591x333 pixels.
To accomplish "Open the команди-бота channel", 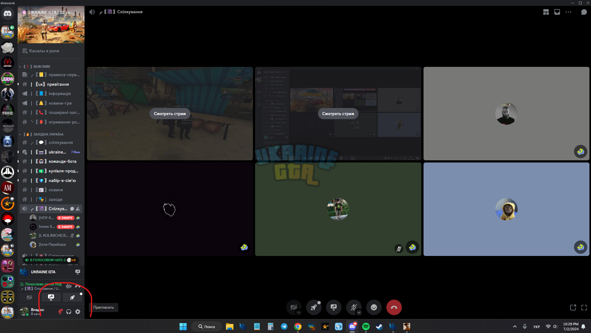I will pyautogui.click(x=51, y=161).
